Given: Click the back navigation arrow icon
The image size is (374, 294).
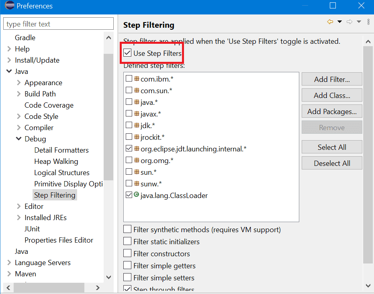Looking at the screenshot, I should 330,22.
